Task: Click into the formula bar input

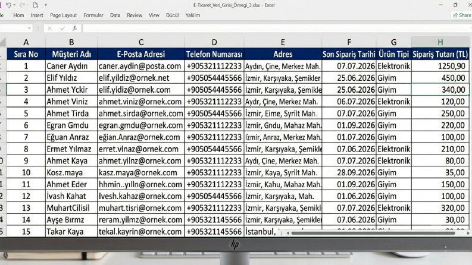Action: [277, 29]
